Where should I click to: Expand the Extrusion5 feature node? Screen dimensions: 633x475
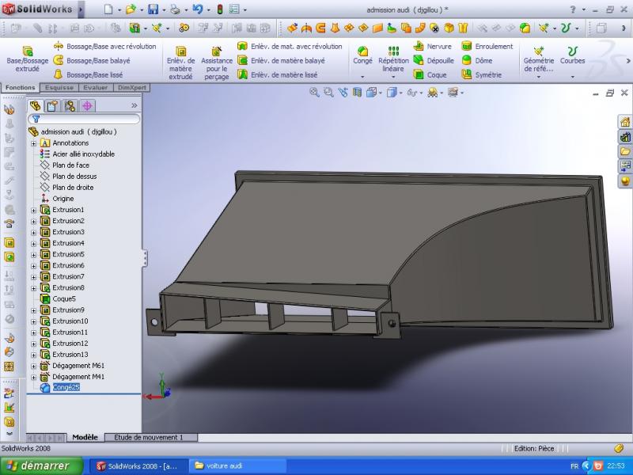pos(34,255)
